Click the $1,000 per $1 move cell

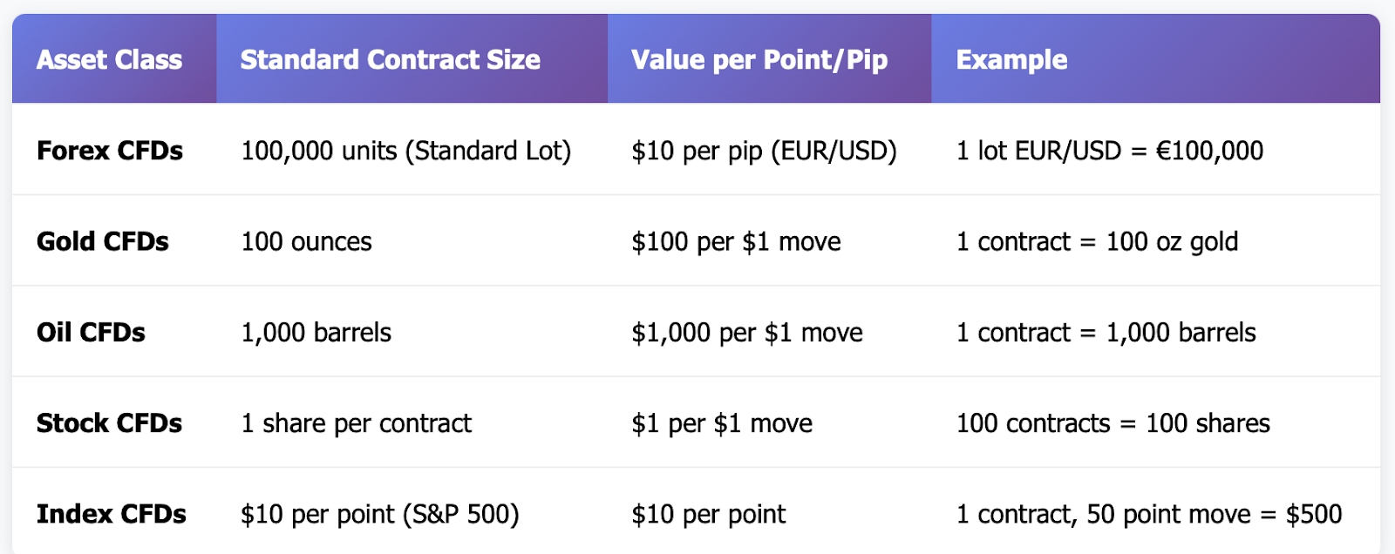coord(747,332)
